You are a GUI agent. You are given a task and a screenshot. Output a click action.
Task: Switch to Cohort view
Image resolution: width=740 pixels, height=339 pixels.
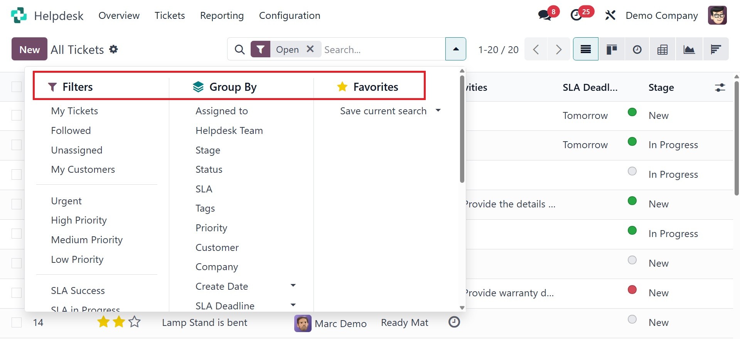[716, 49]
